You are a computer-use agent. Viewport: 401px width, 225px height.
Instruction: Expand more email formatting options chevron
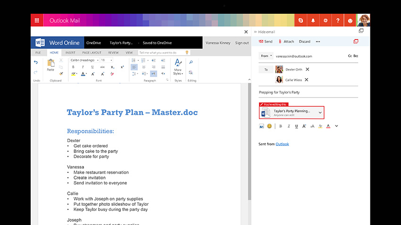(x=336, y=126)
